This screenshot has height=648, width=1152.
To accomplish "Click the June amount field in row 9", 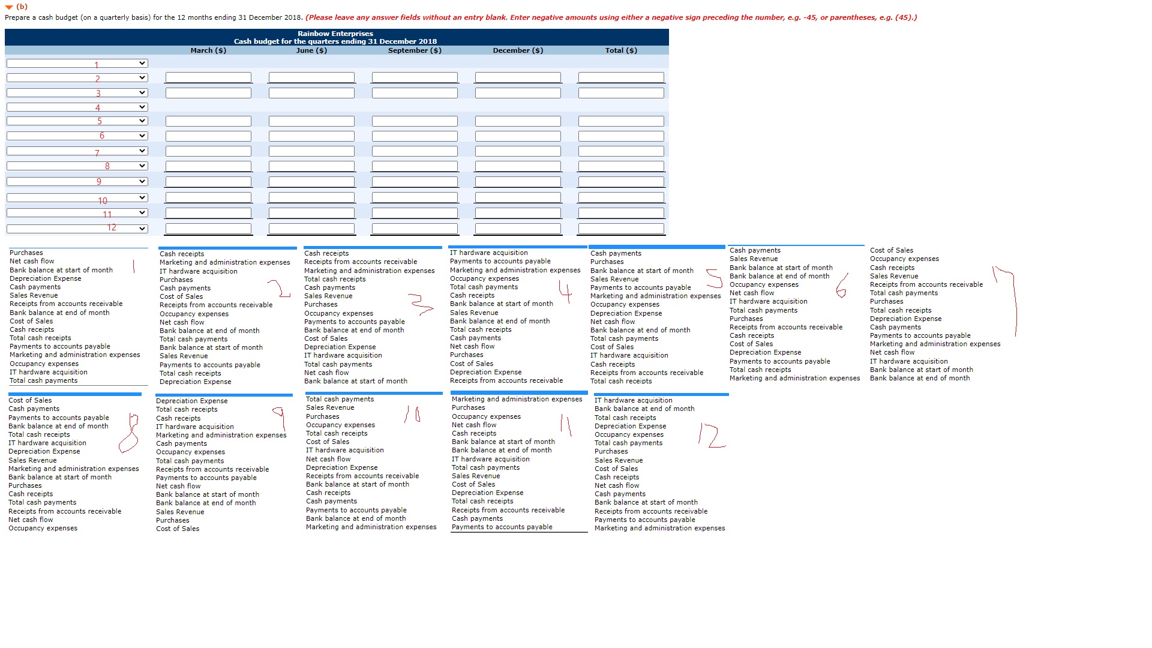I will click(311, 181).
